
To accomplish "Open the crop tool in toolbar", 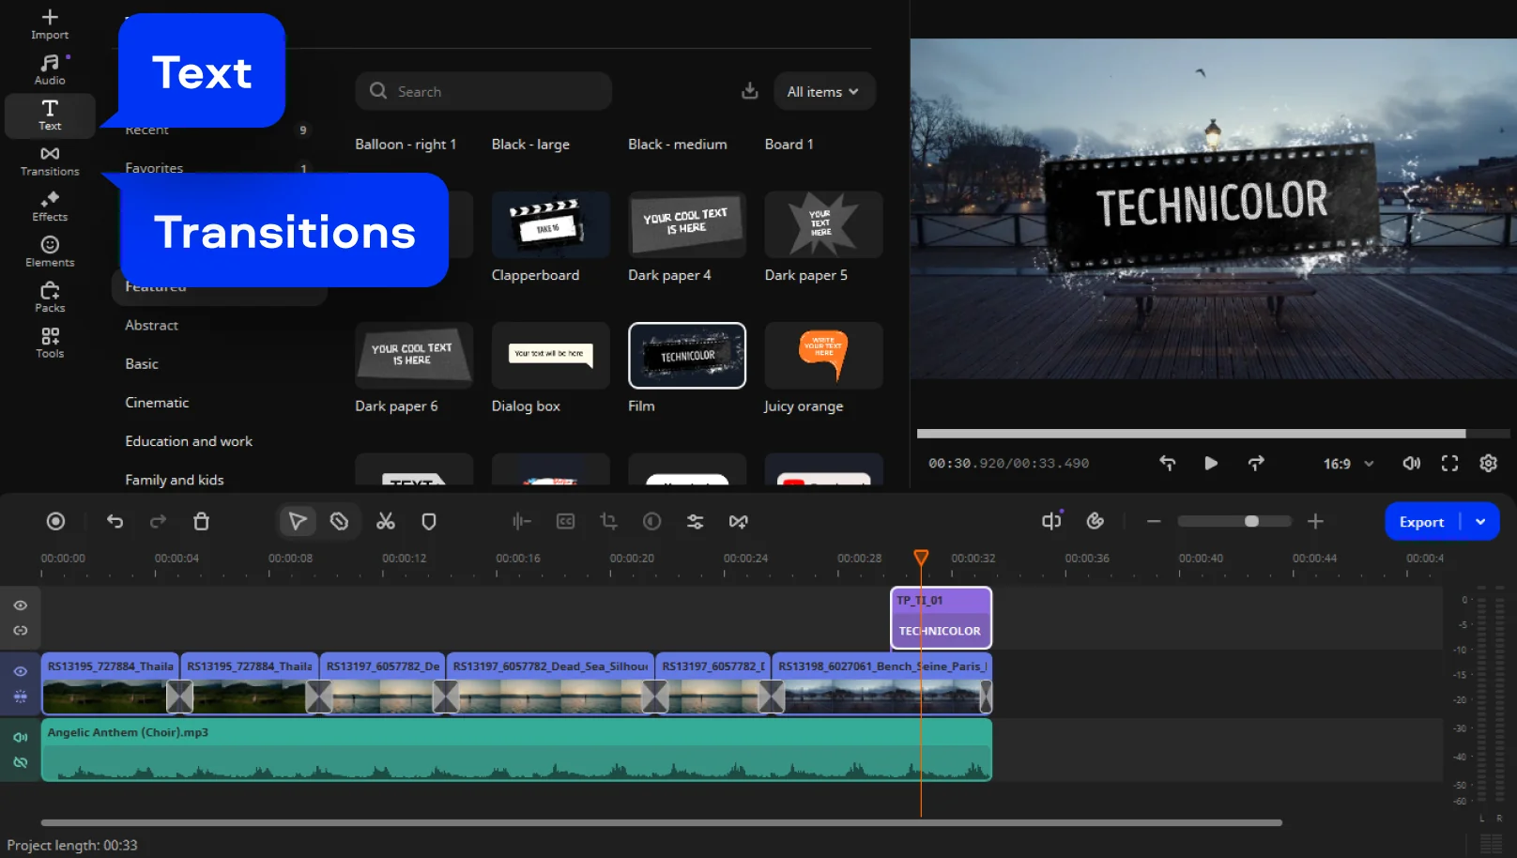I will [x=608, y=522].
